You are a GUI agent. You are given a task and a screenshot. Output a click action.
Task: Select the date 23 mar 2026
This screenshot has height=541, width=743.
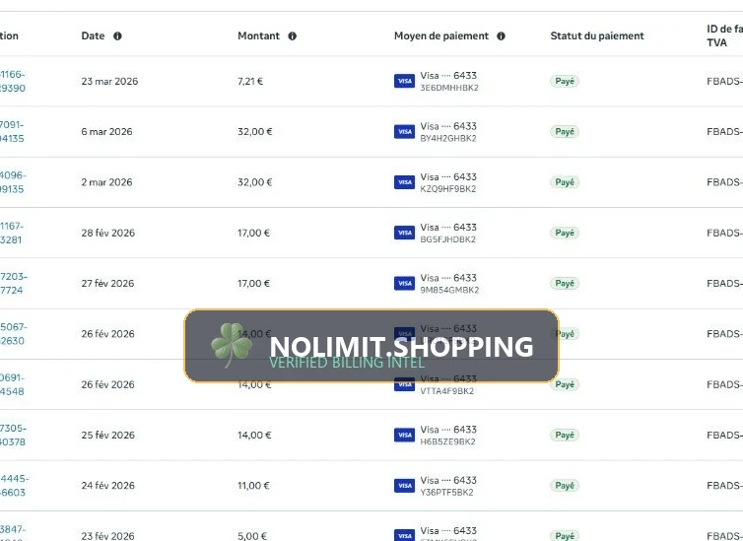pos(109,81)
